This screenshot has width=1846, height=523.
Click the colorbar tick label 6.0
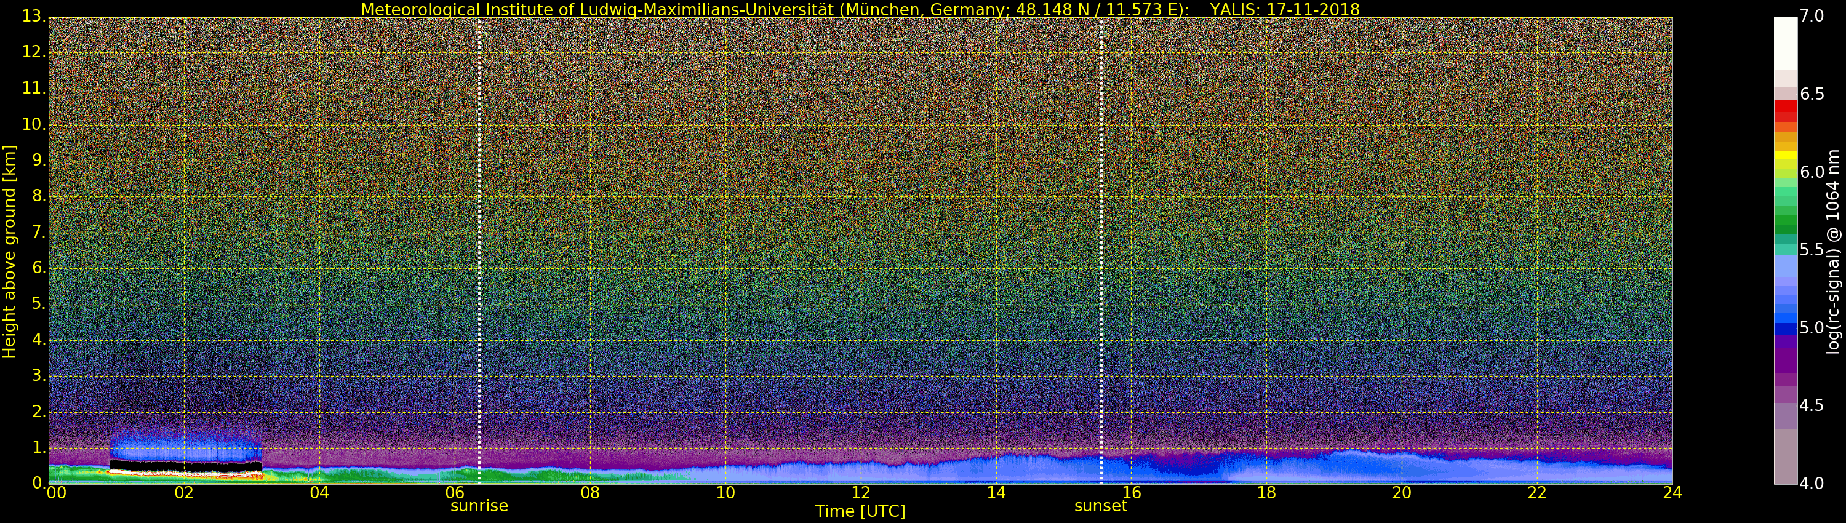click(1813, 172)
